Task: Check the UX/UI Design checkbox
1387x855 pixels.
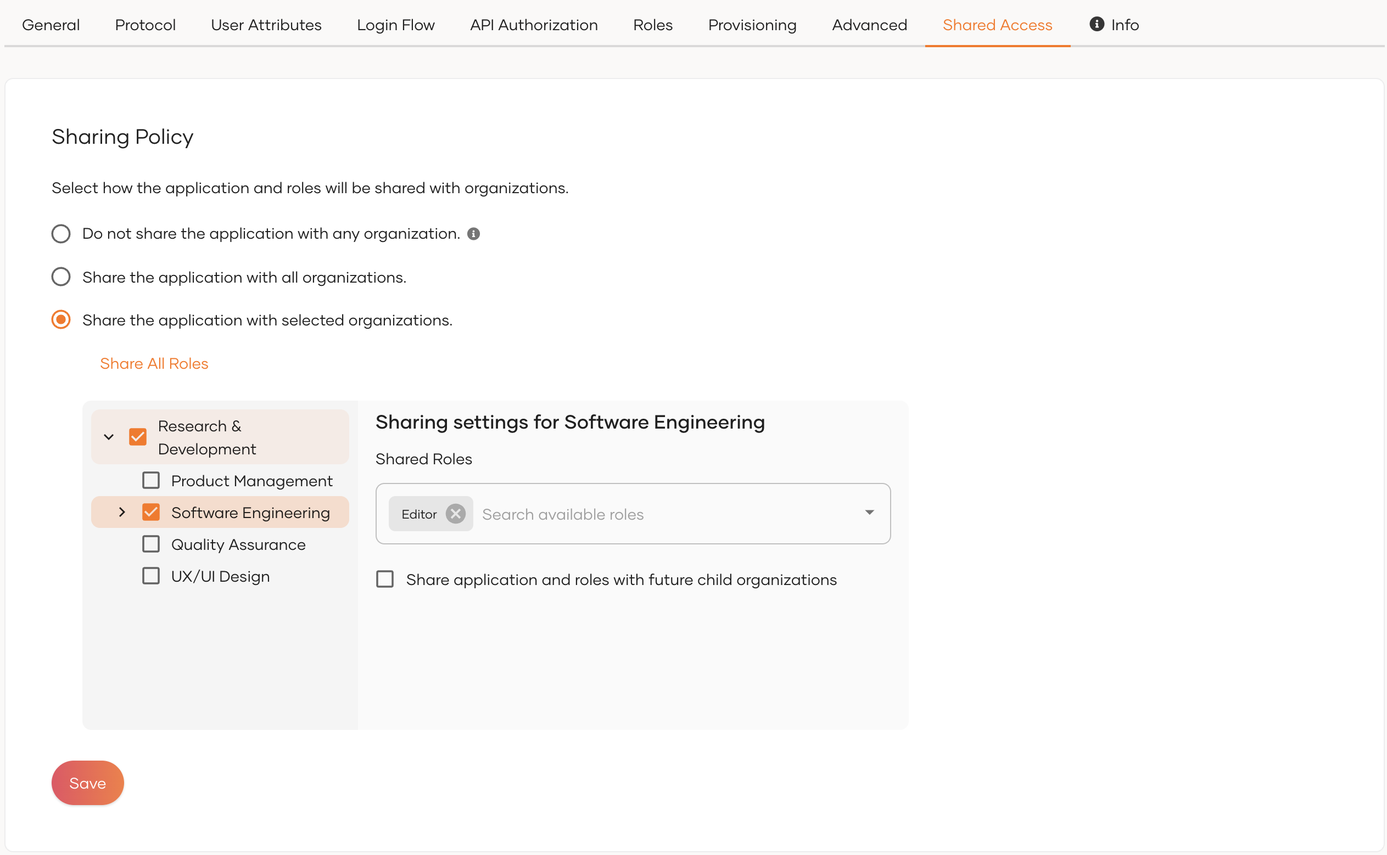Action: pos(151,576)
